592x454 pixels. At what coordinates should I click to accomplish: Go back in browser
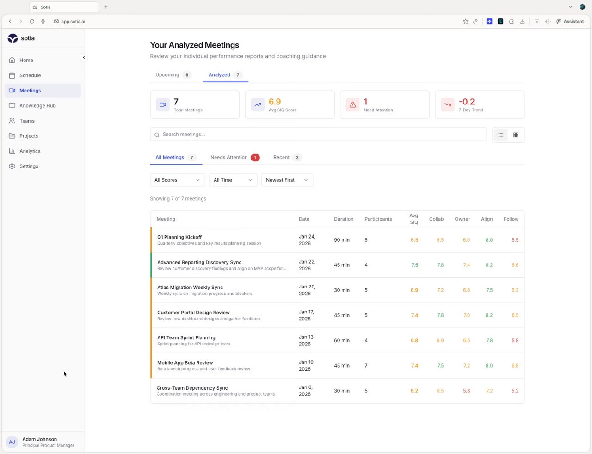(10, 21)
